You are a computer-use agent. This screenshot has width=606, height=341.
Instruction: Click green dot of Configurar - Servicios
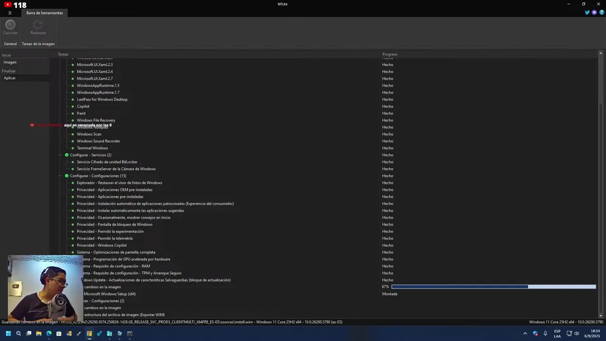pyautogui.click(x=67, y=155)
